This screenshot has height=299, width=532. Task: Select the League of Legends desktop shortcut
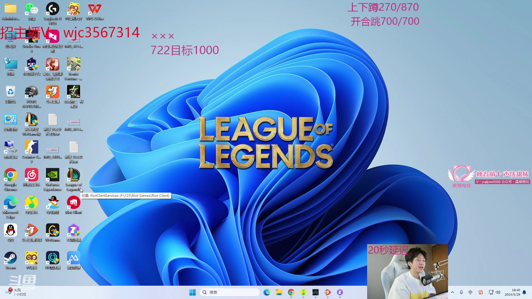pos(73,179)
